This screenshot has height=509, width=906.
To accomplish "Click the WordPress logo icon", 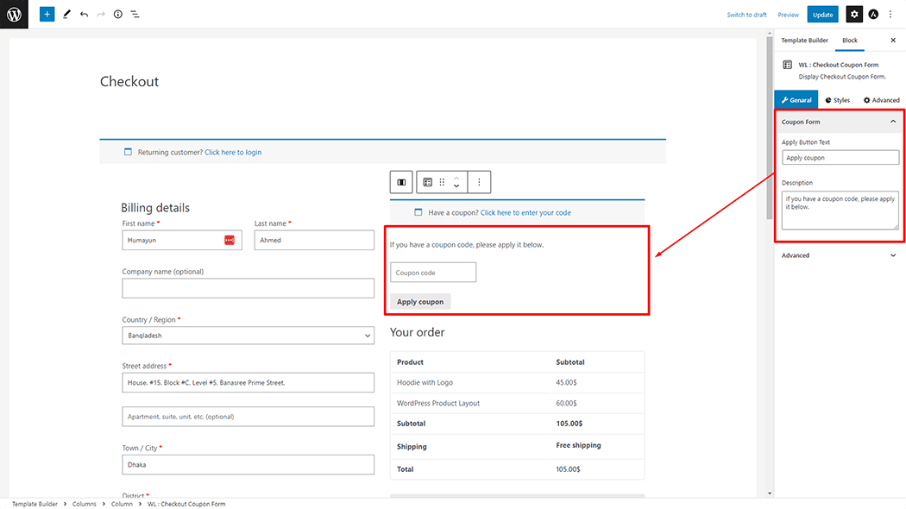I will click(14, 14).
